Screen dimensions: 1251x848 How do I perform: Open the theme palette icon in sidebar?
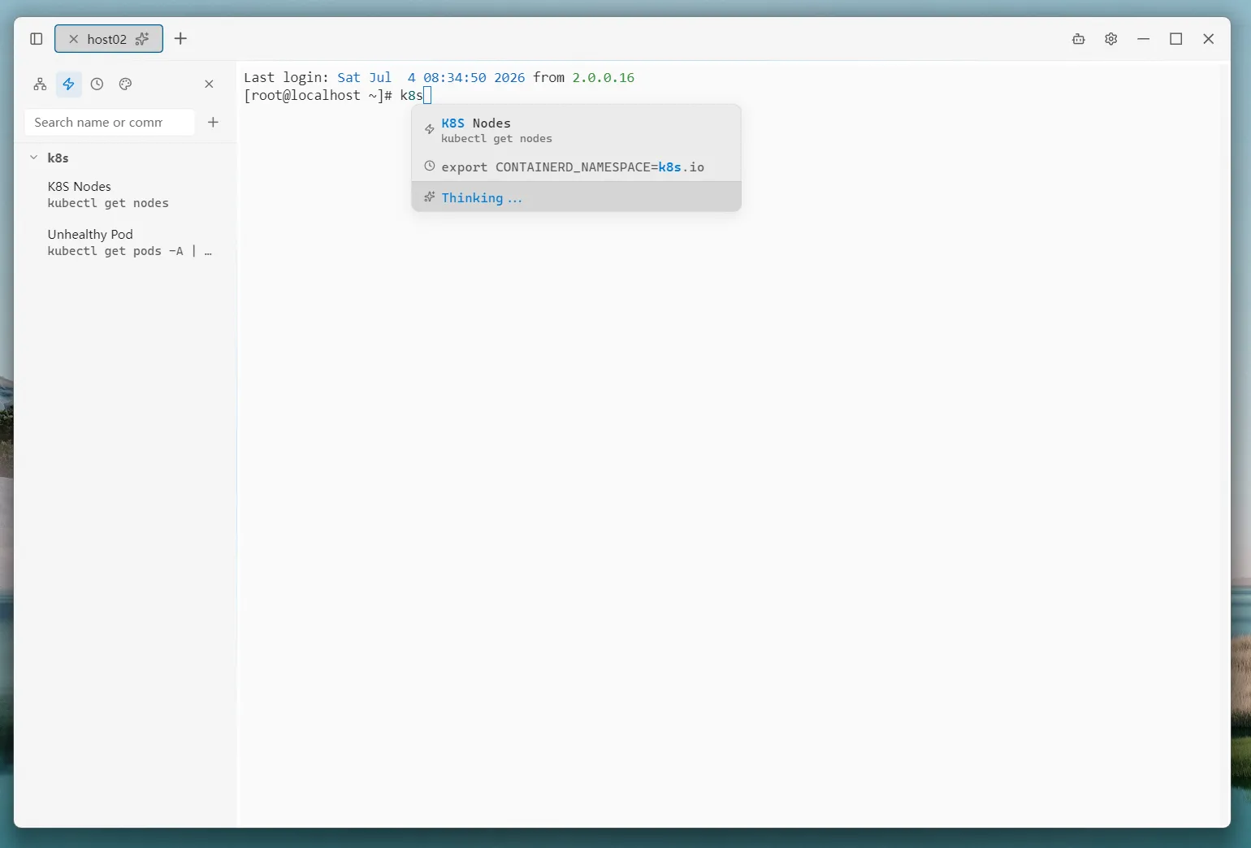click(125, 84)
